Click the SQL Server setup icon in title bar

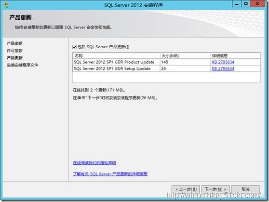[6, 5]
